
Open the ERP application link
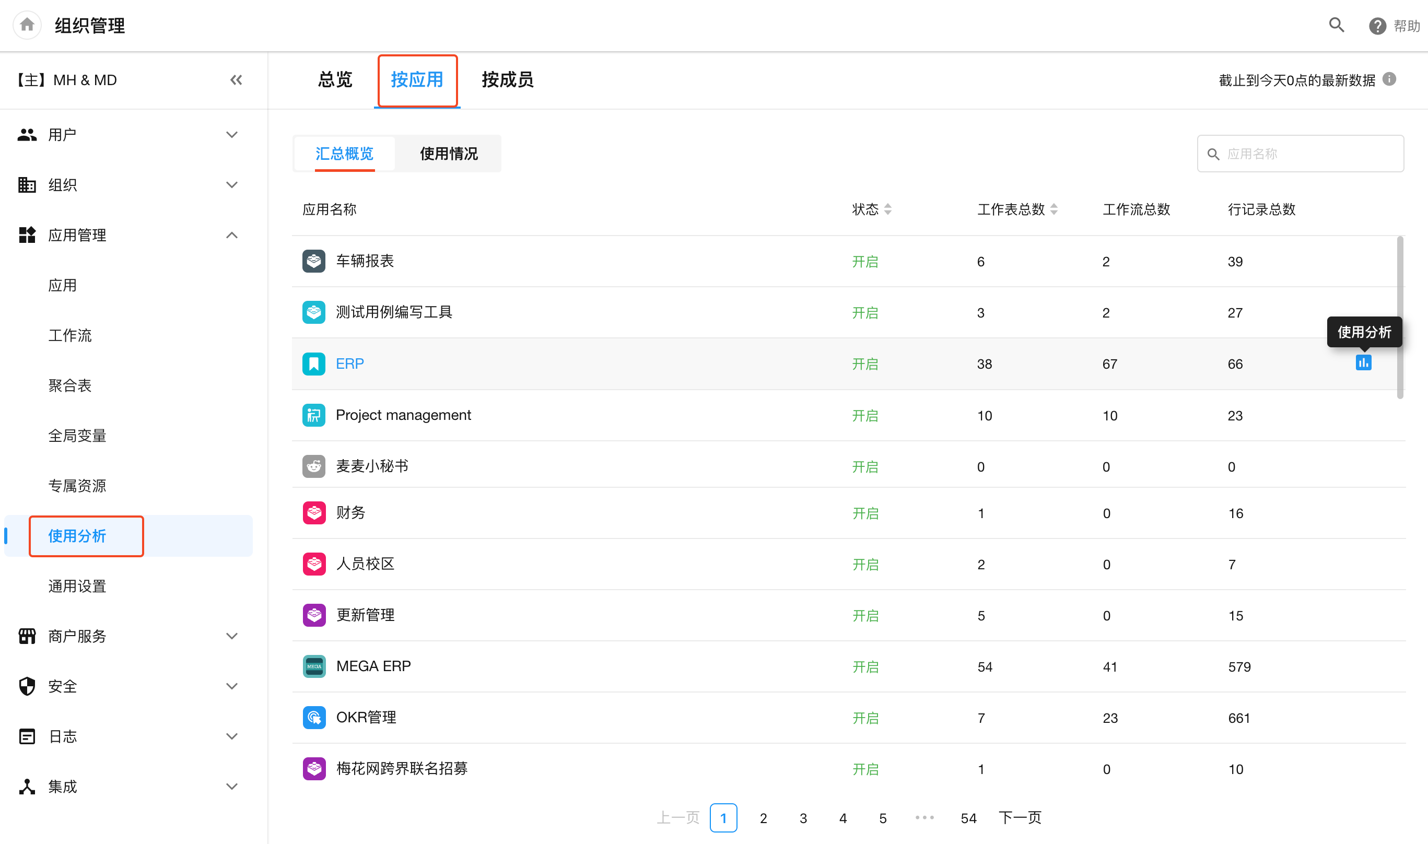click(x=350, y=364)
